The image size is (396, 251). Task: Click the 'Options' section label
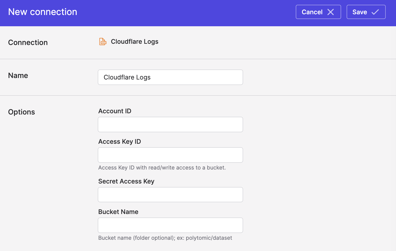click(x=22, y=112)
